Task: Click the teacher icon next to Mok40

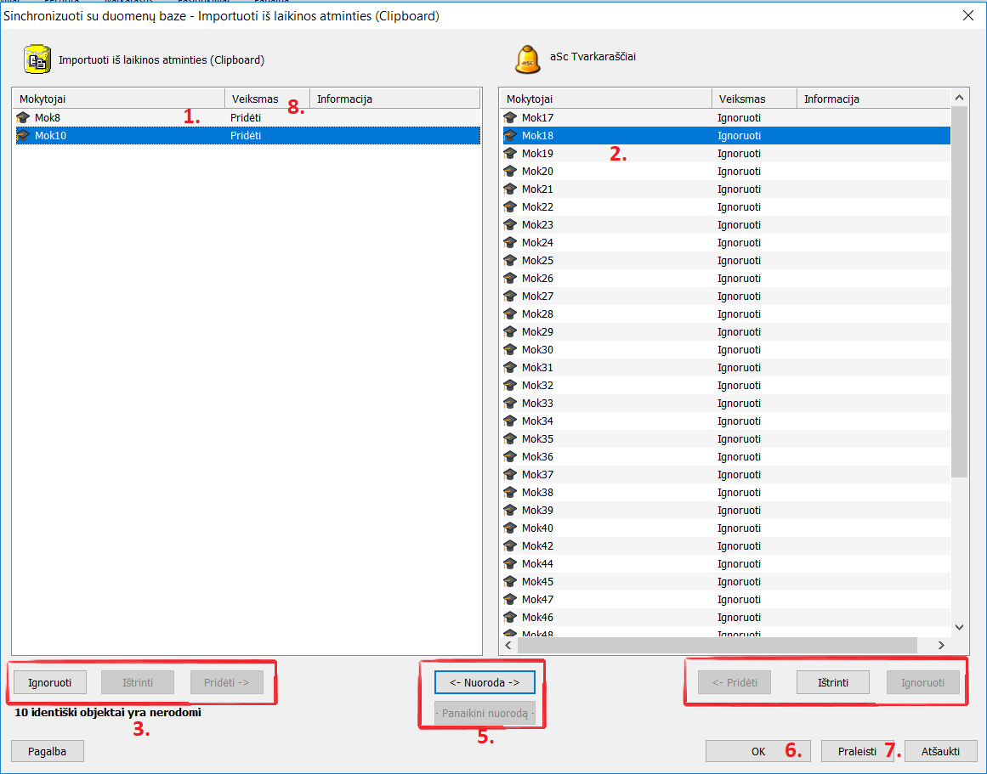Action: [x=510, y=528]
